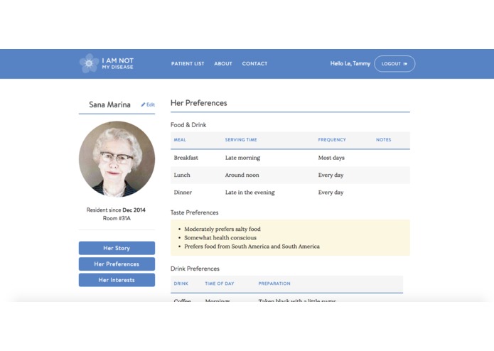Click Every day in the Dinner row
The width and height of the screenshot is (494, 351).
click(x=331, y=193)
